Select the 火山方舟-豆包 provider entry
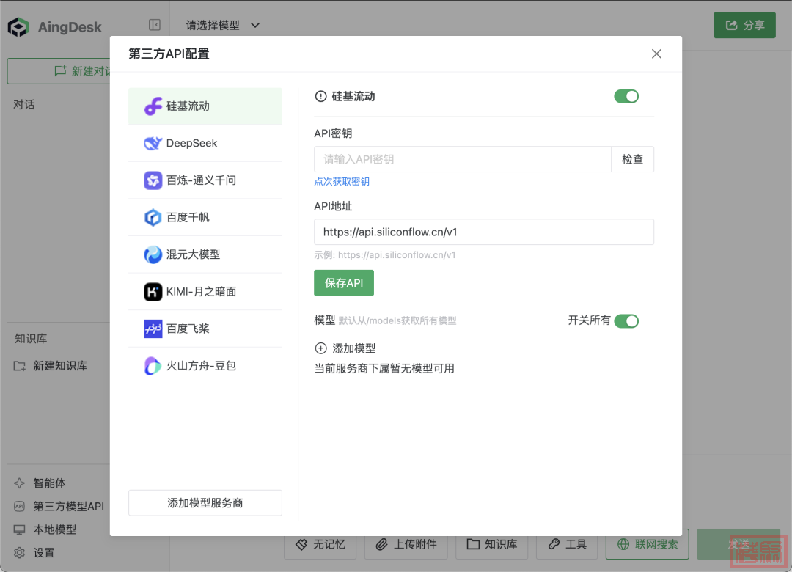 (x=205, y=366)
